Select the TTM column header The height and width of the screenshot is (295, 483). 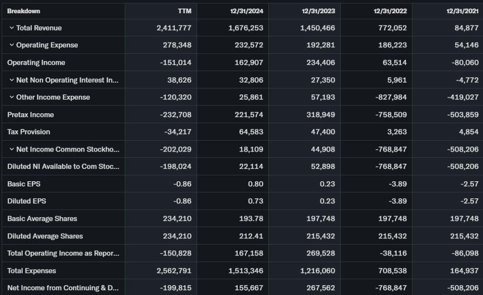click(x=184, y=11)
